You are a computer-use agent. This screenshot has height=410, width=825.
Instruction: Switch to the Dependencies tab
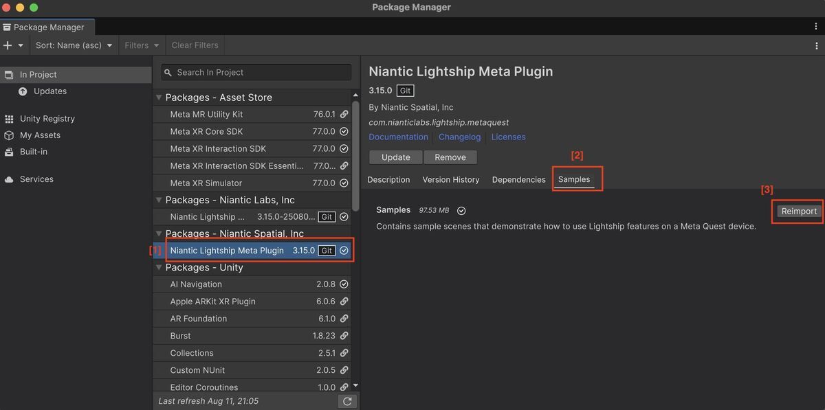tap(519, 180)
